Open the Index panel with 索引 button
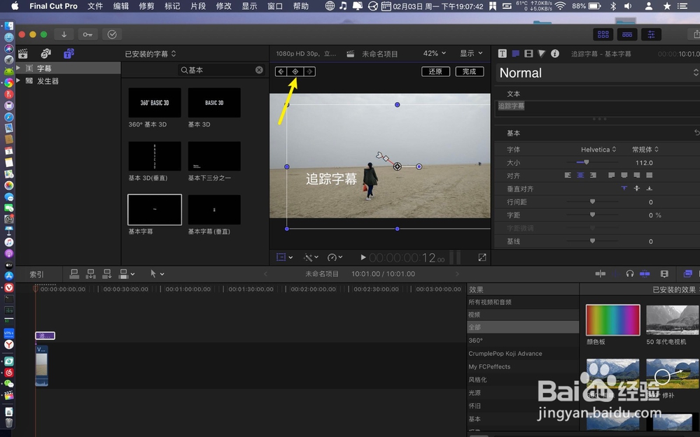Screen dimensions: 700x437 point(37,273)
